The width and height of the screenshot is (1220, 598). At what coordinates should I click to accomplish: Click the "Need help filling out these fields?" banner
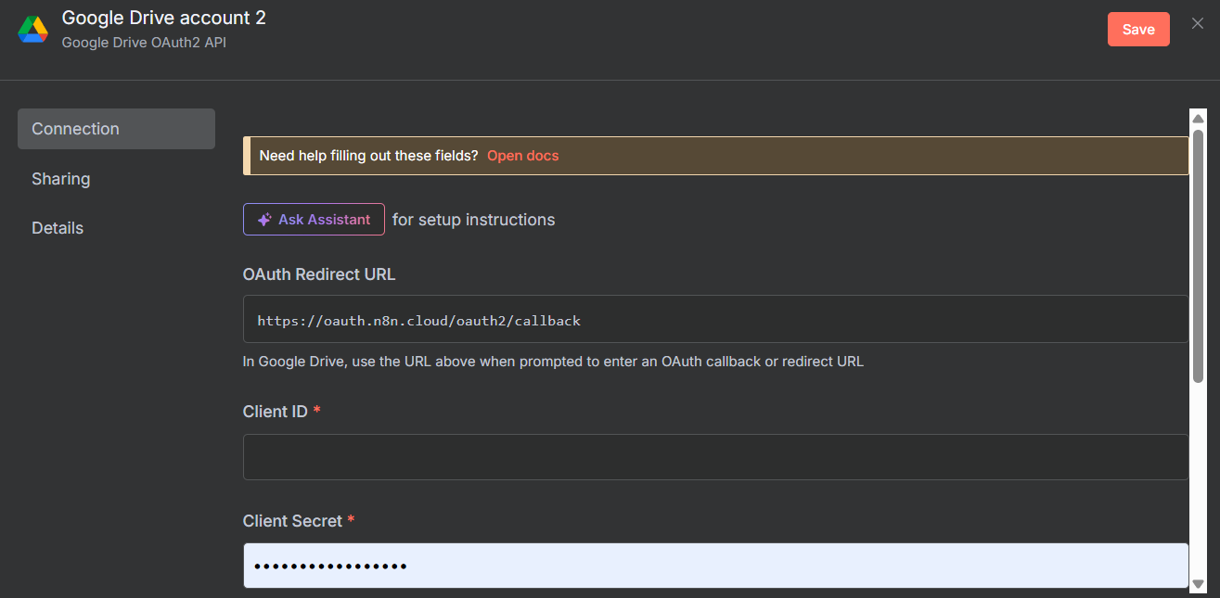pyautogui.click(x=368, y=156)
